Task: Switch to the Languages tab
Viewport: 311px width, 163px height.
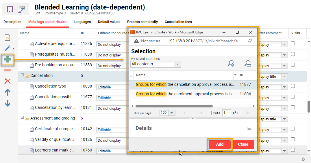Action: (x=82, y=22)
